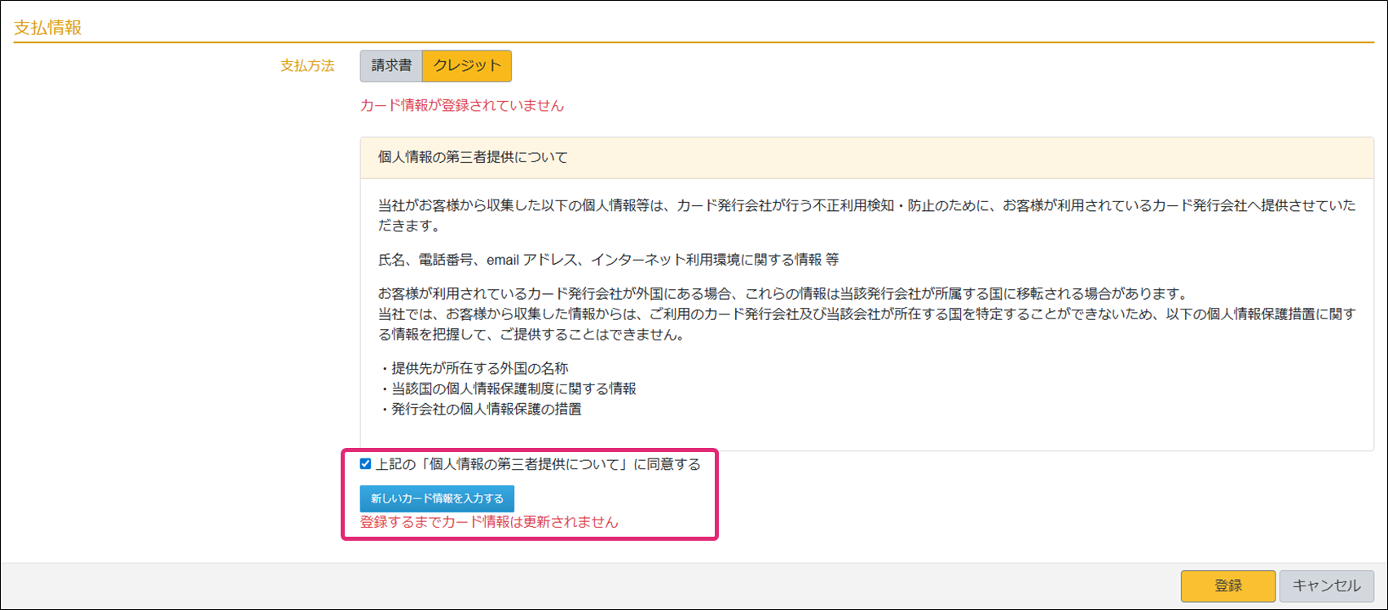This screenshot has height=610, width=1388.
Task: Click the カード情報が登録されていません error message
Action: coord(461,106)
